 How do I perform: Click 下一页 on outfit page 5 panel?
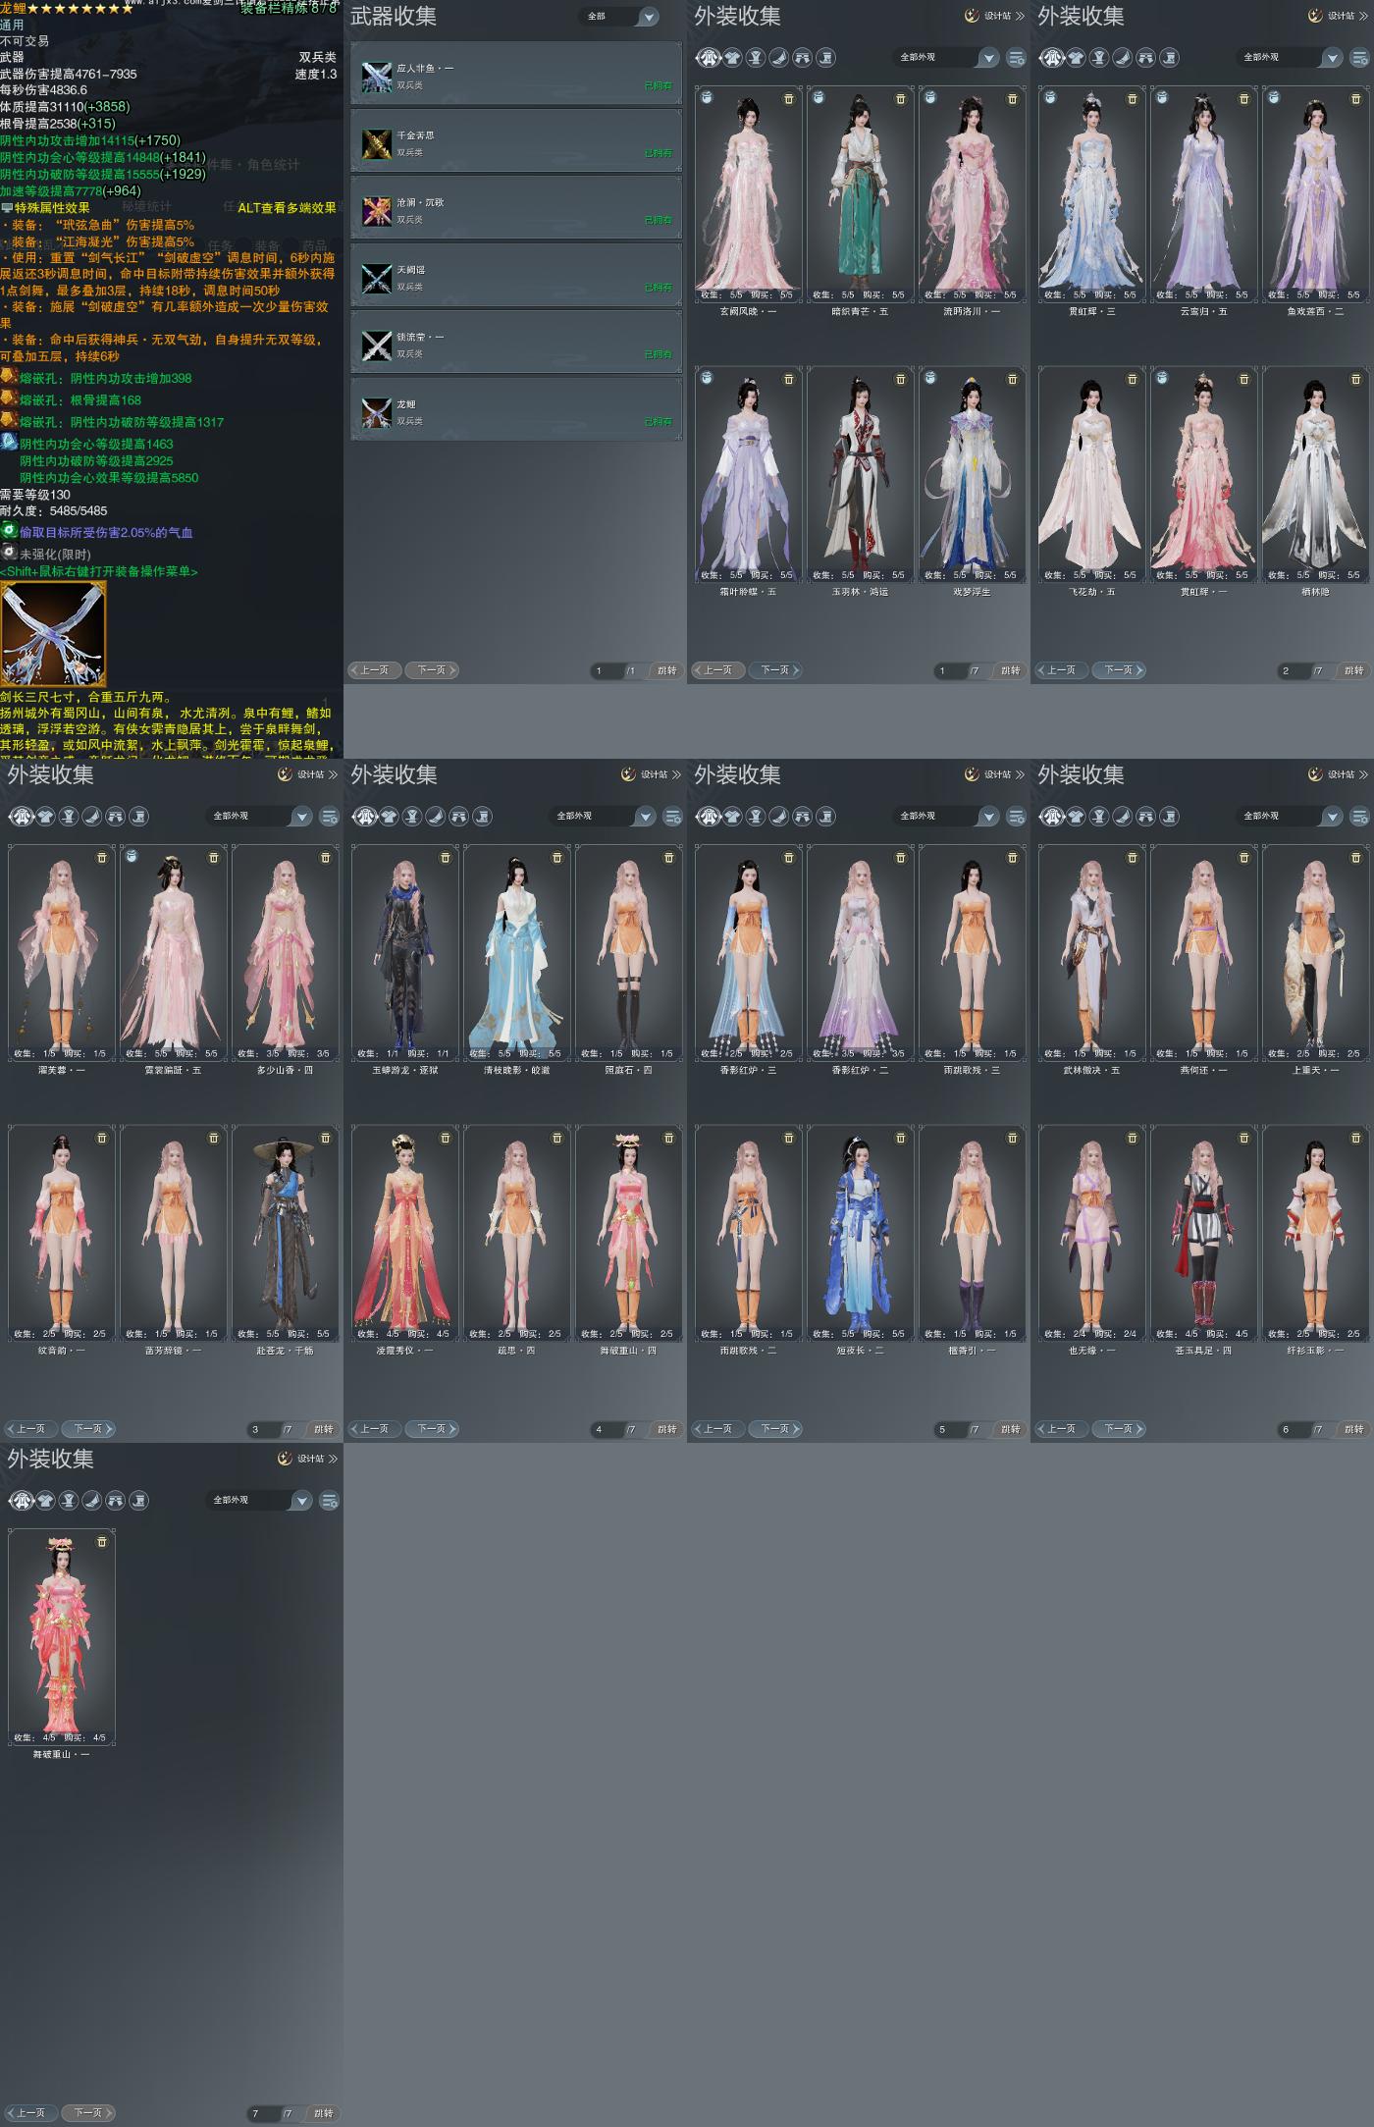[775, 1429]
